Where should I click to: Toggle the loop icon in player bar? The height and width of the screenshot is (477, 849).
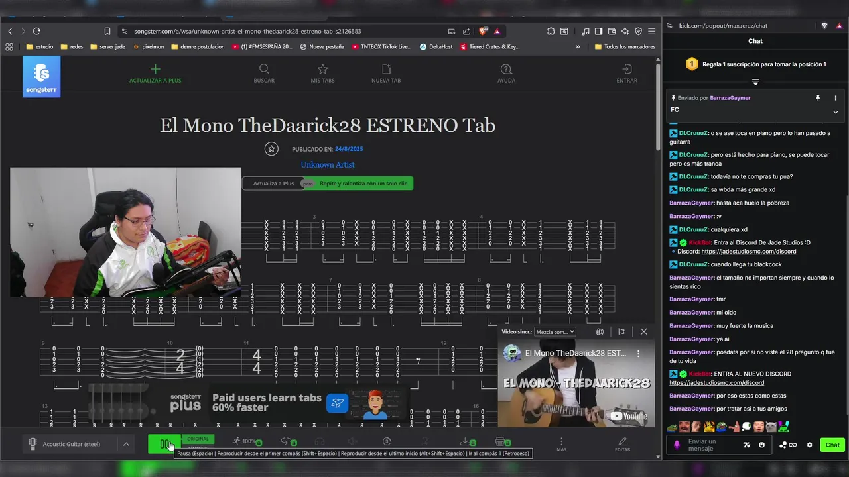(288, 441)
